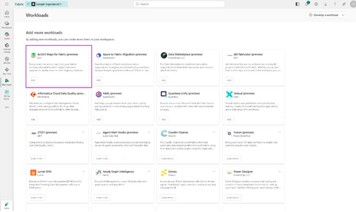
Task: Go to Monitor in left rail
Action: click(6, 59)
